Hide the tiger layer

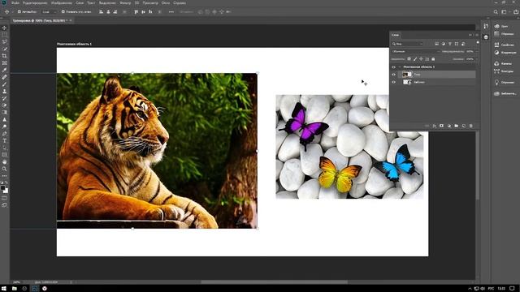[393, 75]
